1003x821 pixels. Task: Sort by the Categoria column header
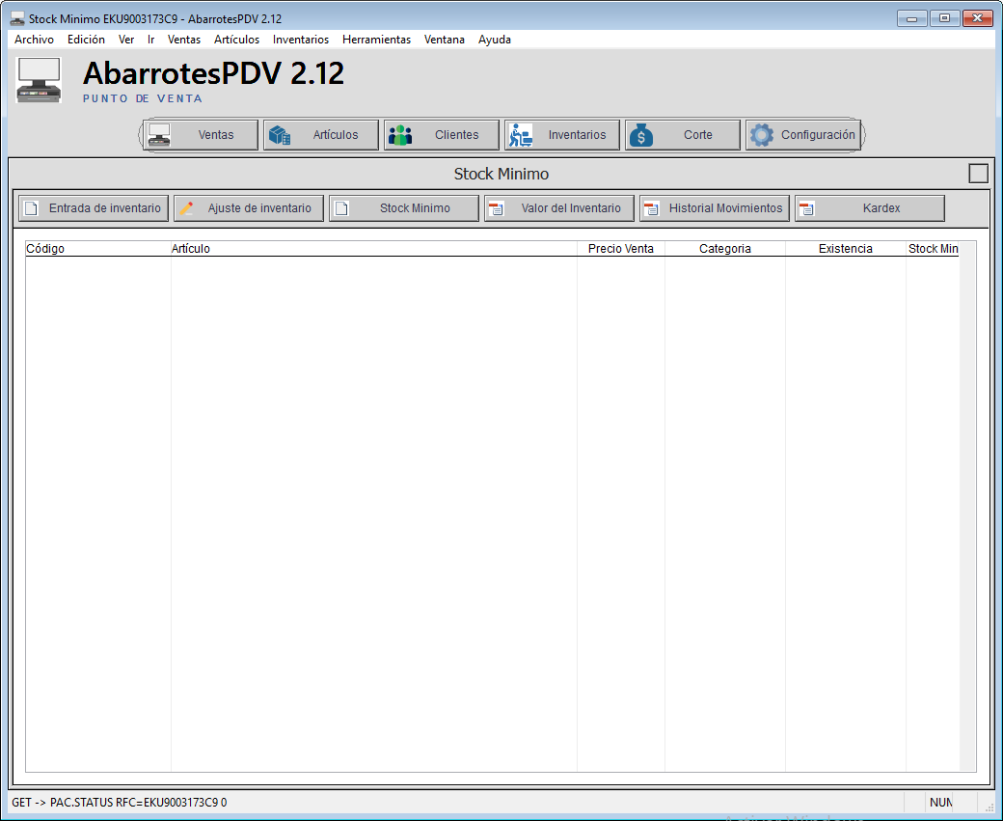725,249
